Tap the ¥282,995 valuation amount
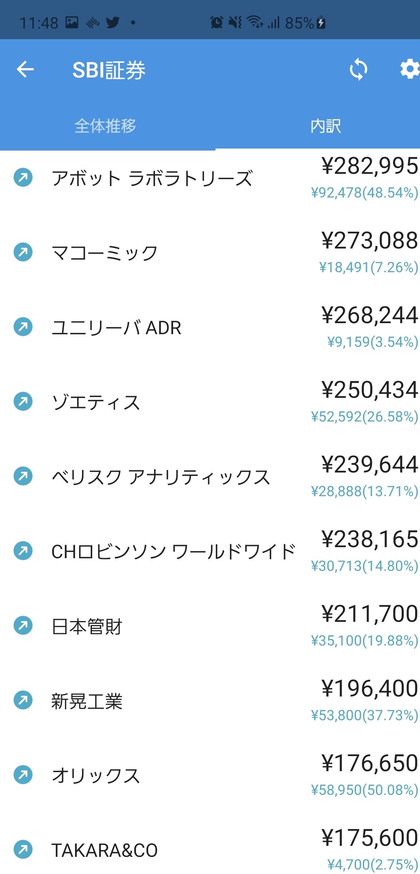The height and width of the screenshot is (874, 420). click(x=370, y=166)
